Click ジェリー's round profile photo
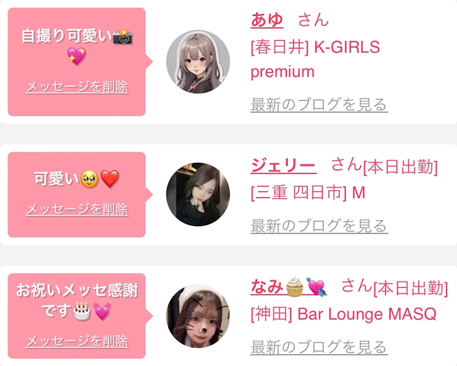Viewport: 457px width, 366px height. pyautogui.click(x=198, y=194)
